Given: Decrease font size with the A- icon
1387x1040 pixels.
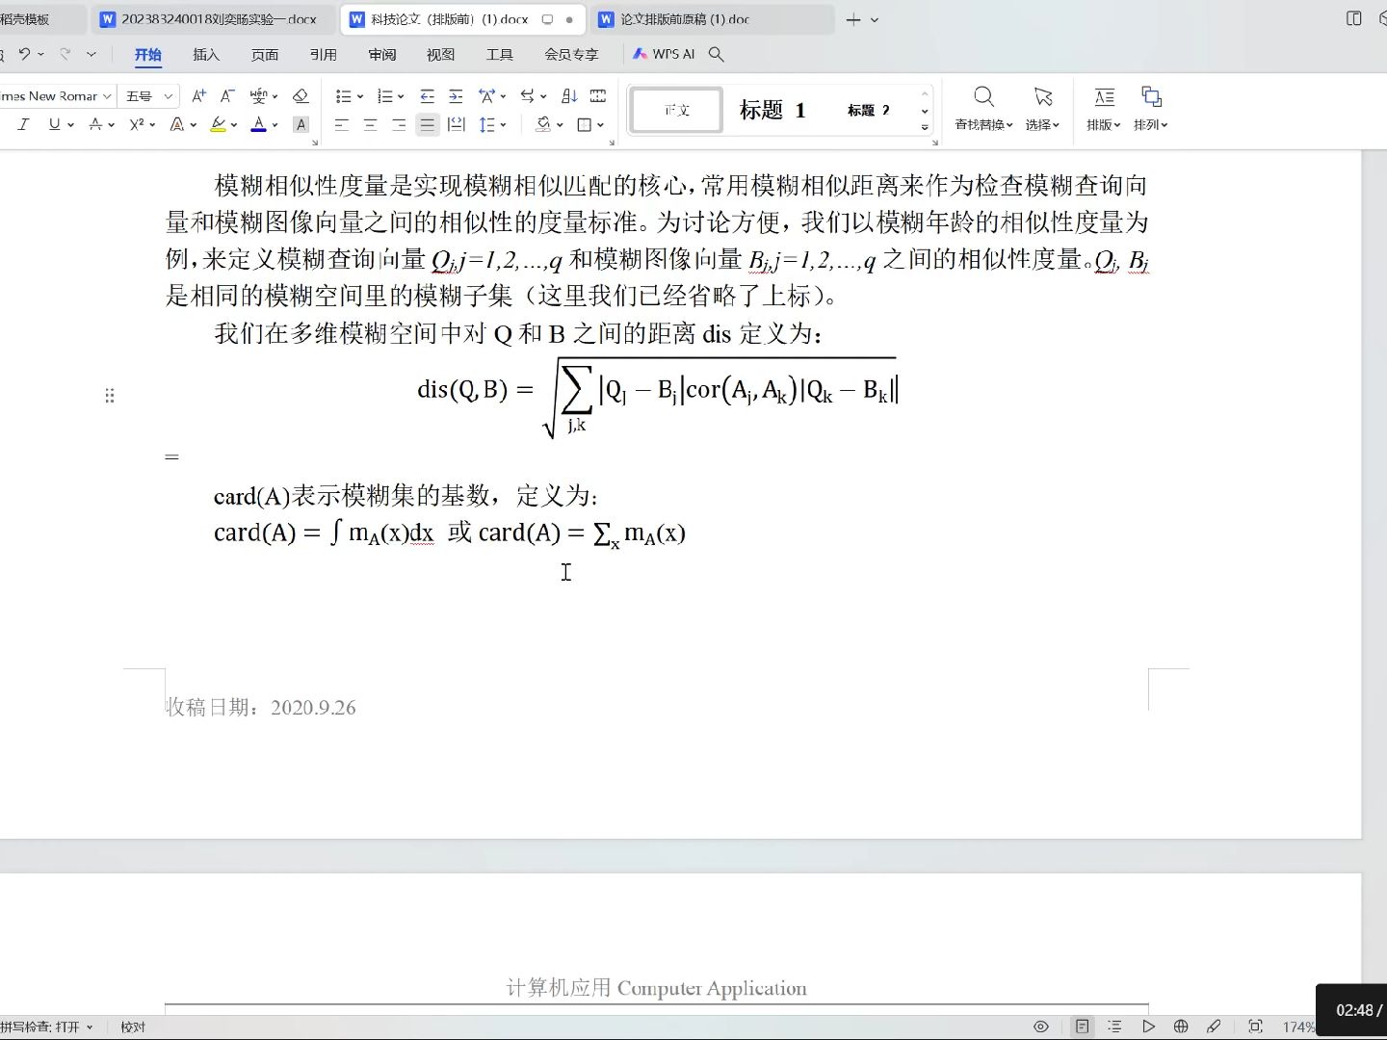Looking at the screenshot, I should click(x=227, y=96).
